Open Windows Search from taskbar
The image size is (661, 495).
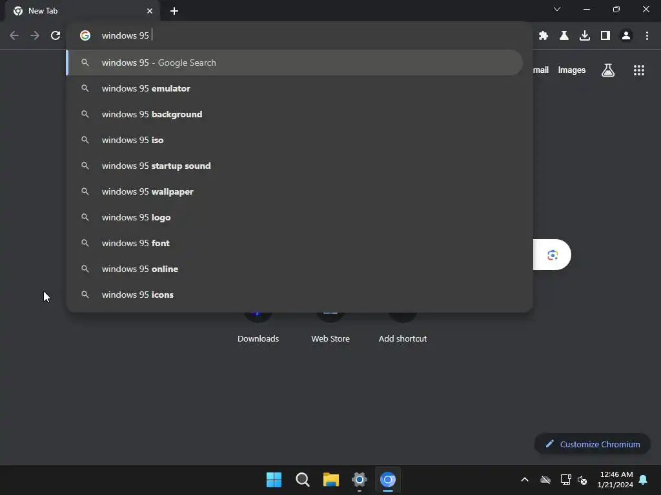click(303, 480)
